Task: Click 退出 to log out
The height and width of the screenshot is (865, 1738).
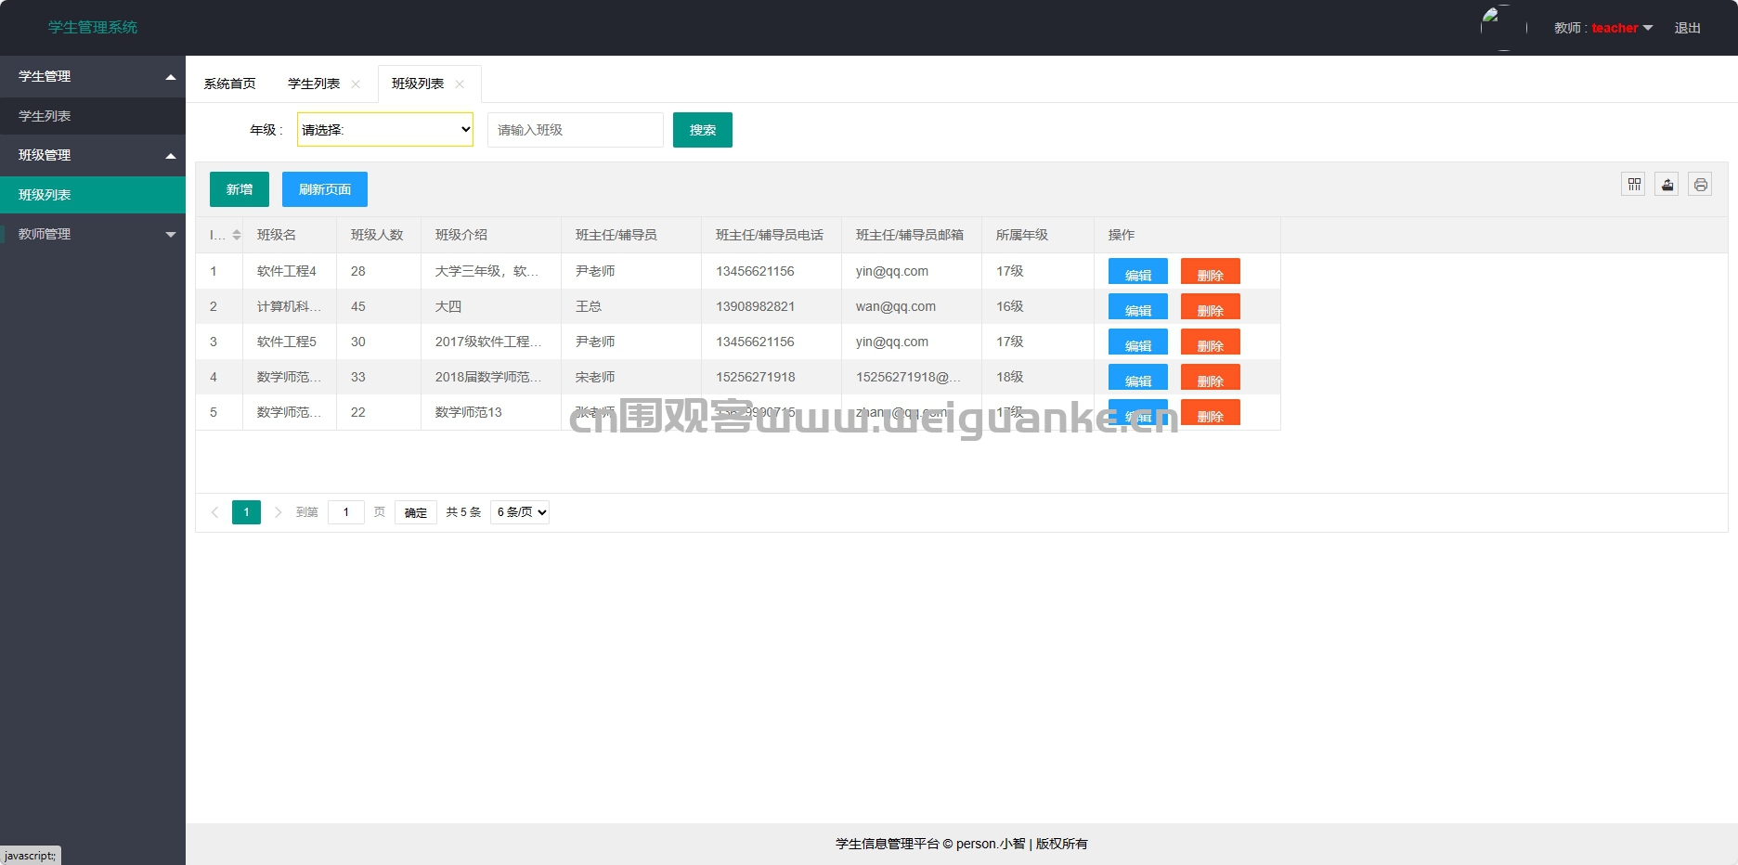Action: coord(1688,28)
